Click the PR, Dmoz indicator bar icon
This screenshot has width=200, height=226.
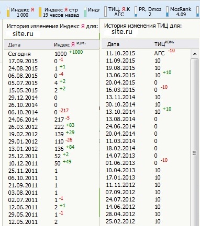tap(136, 12)
